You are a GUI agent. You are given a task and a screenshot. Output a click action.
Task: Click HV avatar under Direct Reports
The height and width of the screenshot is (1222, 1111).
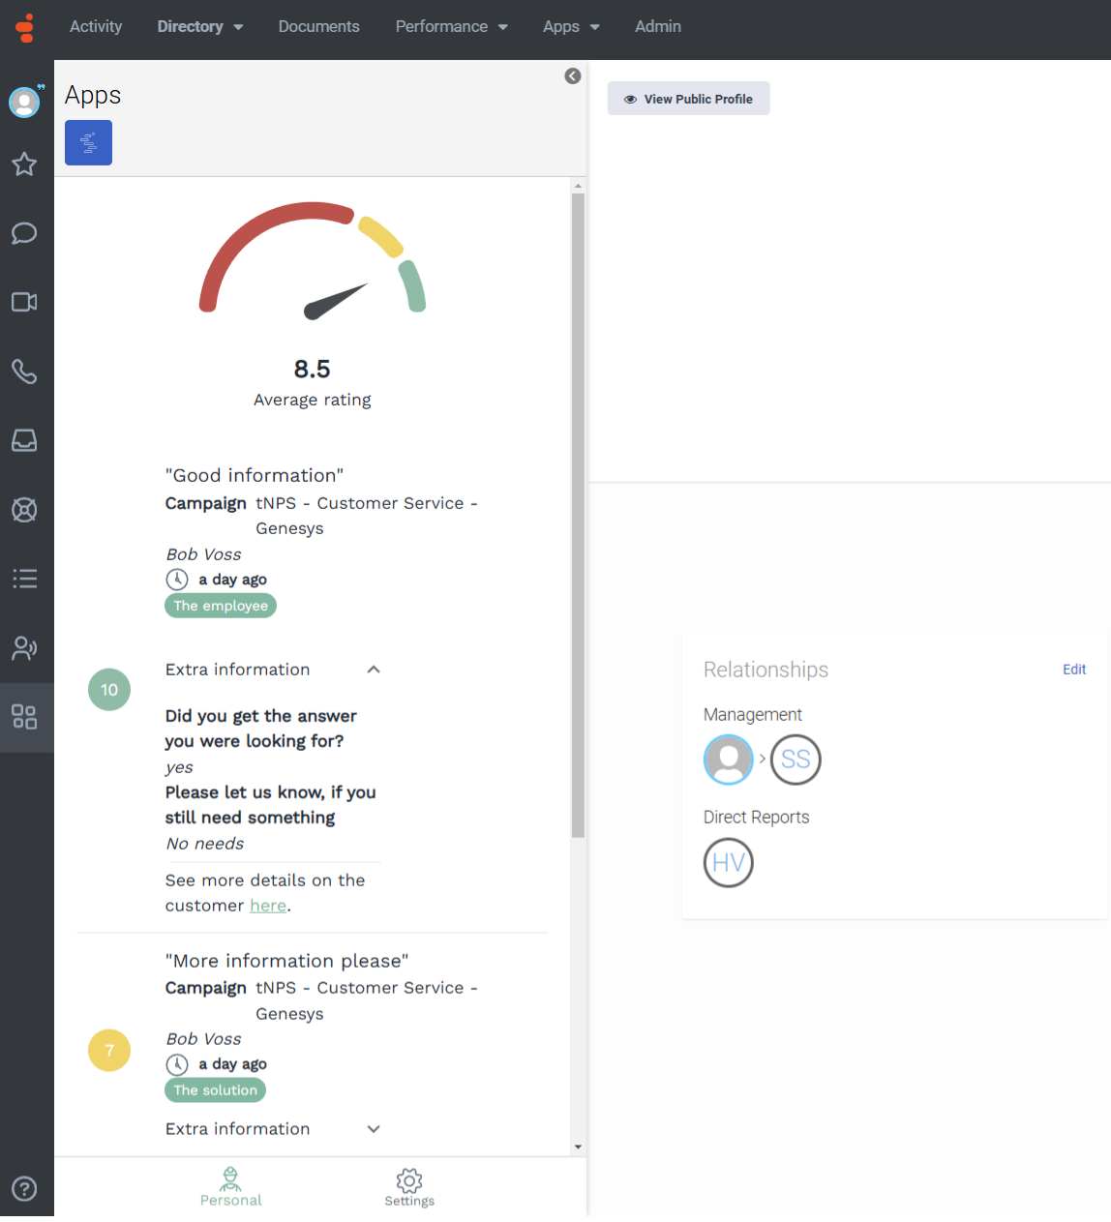point(729,863)
